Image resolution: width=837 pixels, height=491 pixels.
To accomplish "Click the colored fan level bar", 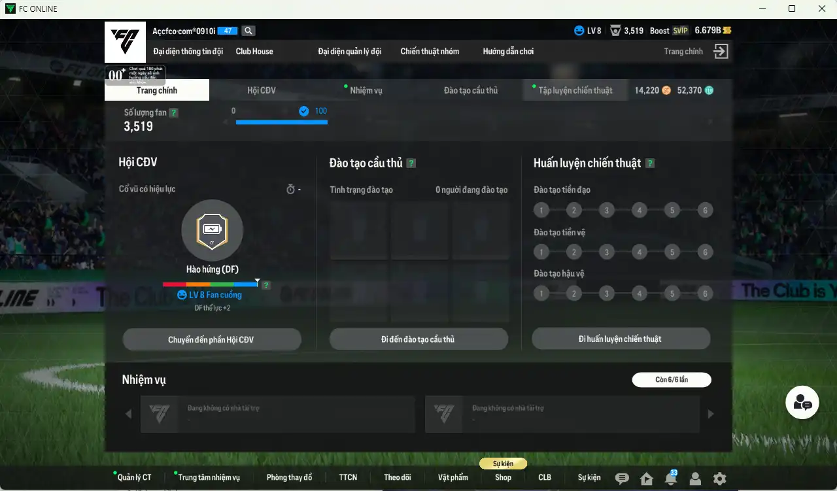I will point(210,284).
